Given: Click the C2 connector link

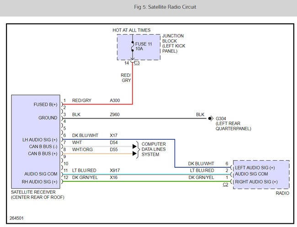Looking at the screenshot, I should (225, 185).
